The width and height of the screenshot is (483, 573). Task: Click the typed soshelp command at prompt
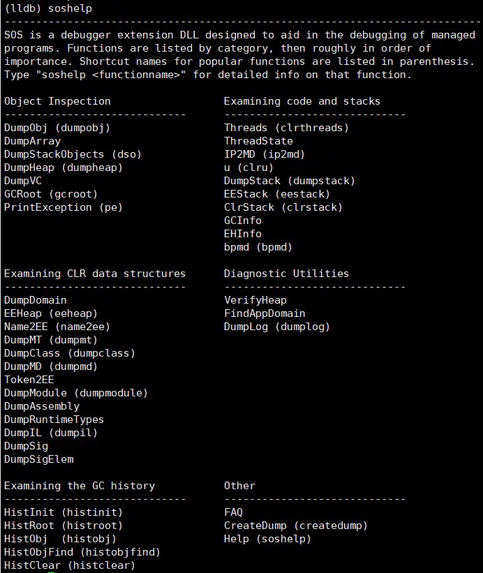click(70, 8)
